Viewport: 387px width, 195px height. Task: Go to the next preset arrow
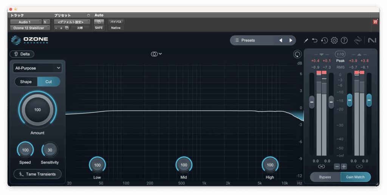(x=291, y=40)
